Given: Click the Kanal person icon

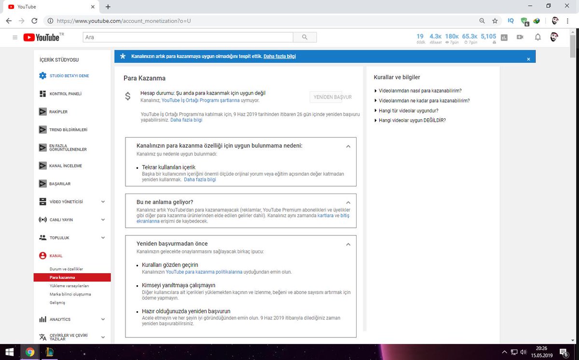Looking at the screenshot, I should click(x=42, y=256).
